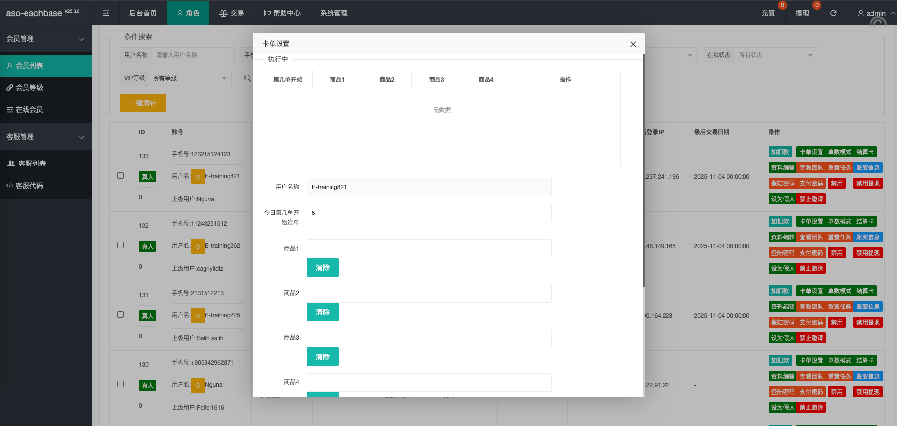Switch to the 交易 top menu
Screen dimensions: 897x426
click(231, 13)
